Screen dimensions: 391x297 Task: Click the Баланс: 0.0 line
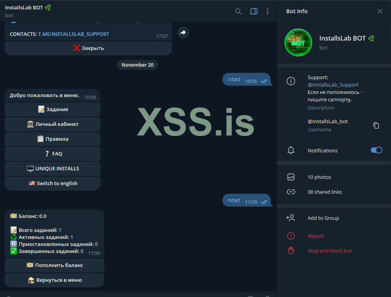point(28,216)
